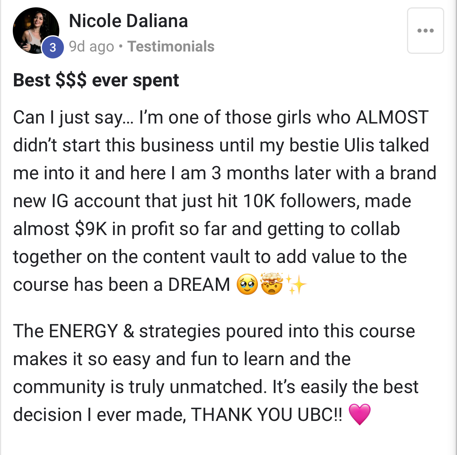Screen dimensions: 457x455
Task: Click the teary pleading face emoji
Action: pyautogui.click(x=247, y=285)
